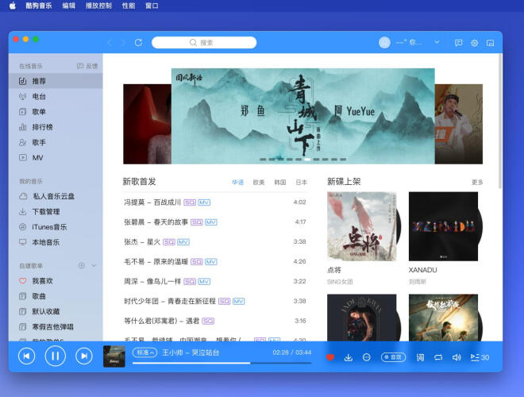Click the now-playing album cover thumbnail
The width and height of the screenshot is (524, 397).
(114, 357)
